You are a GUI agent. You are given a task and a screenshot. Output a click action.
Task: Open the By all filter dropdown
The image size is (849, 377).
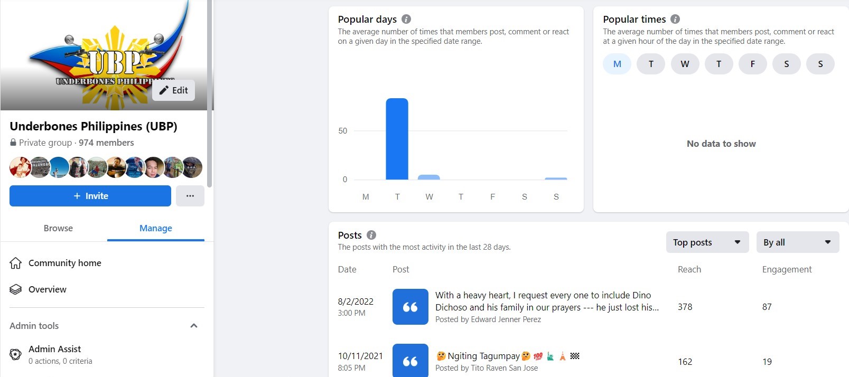(x=797, y=242)
